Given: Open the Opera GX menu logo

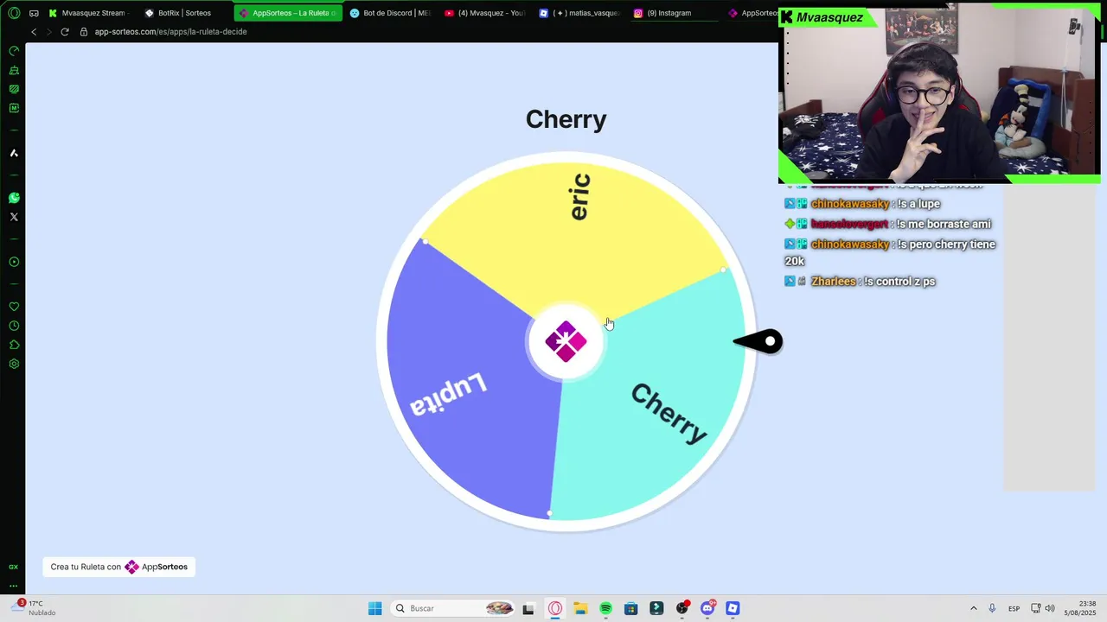Looking at the screenshot, I should tap(14, 13).
